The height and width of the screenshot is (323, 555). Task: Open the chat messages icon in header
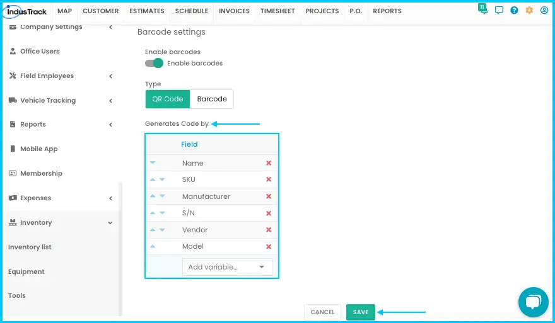499,10
